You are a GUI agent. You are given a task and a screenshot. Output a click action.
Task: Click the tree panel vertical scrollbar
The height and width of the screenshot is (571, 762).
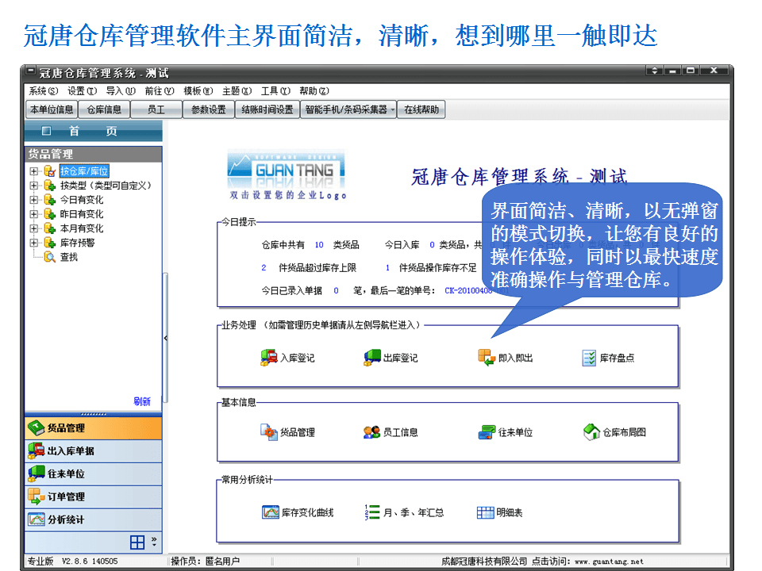click(x=165, y=338)
